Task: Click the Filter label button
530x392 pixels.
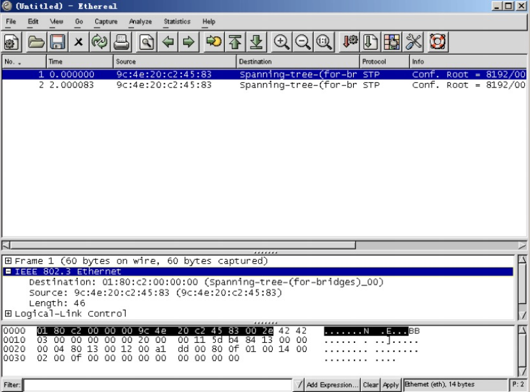Action: point(12,384)
